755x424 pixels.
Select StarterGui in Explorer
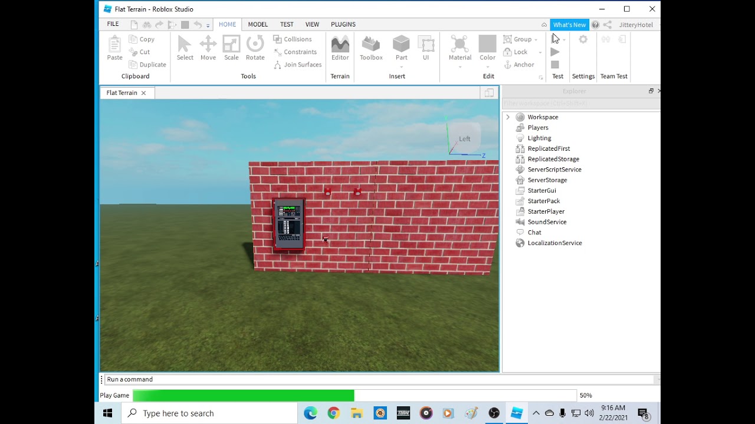click(x=541, y=191)
